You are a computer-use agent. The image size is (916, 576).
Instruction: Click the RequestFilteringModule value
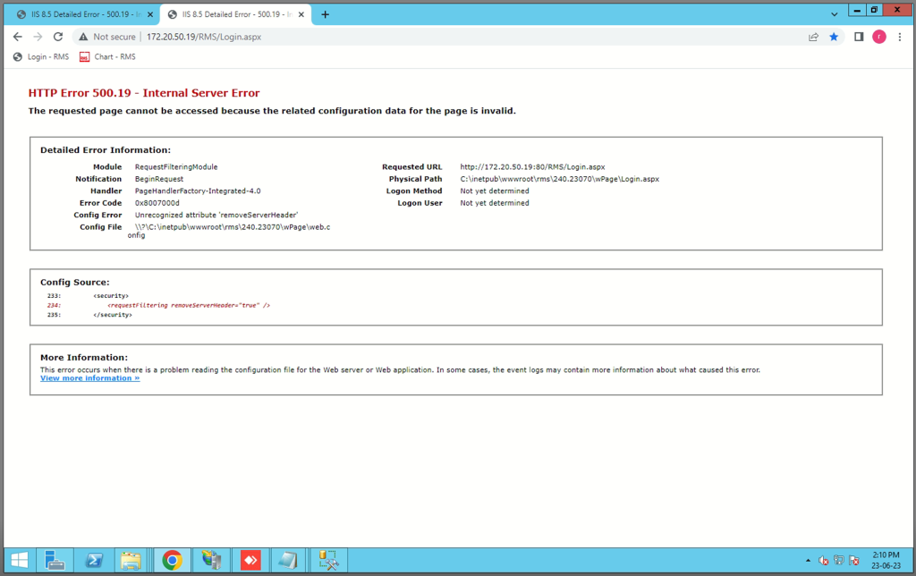(176, 167)
